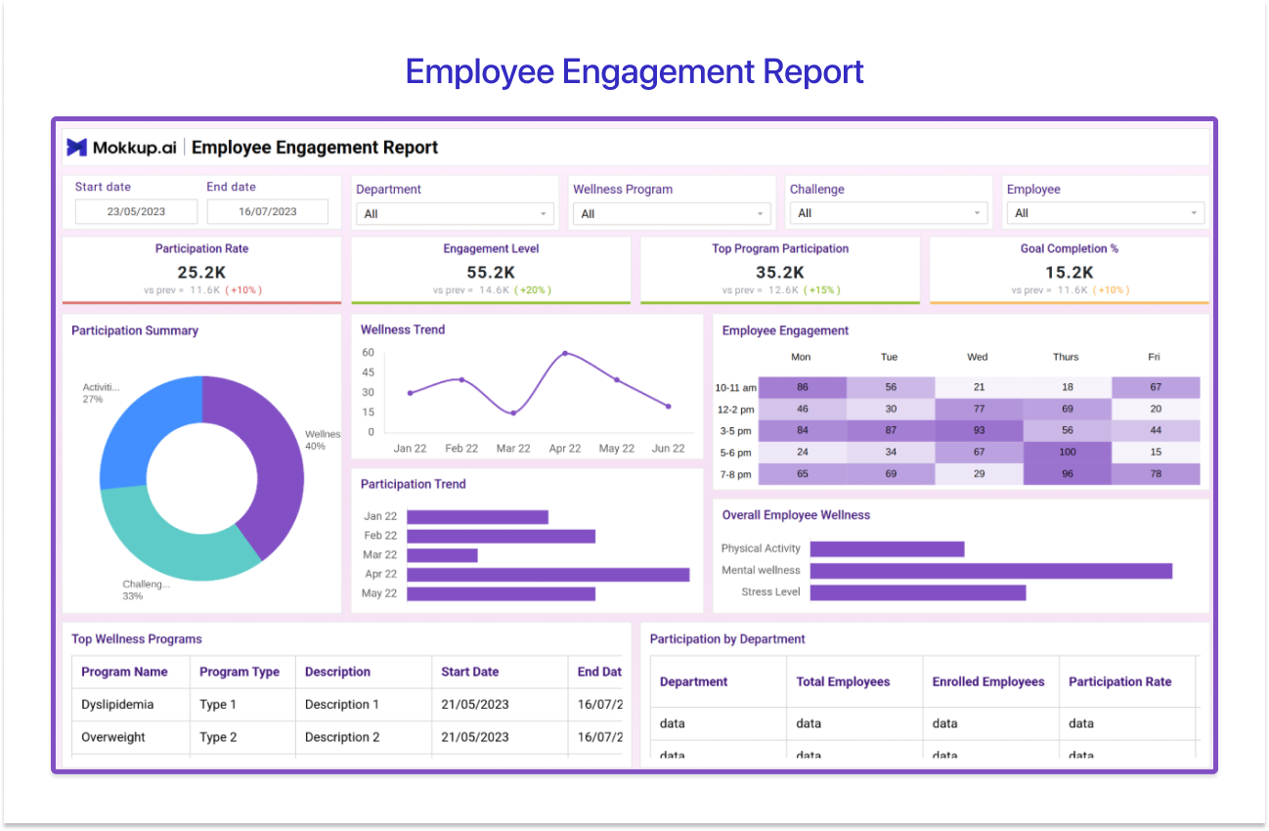
Task: Sort by Program Name column header
Action: point(124,672)
